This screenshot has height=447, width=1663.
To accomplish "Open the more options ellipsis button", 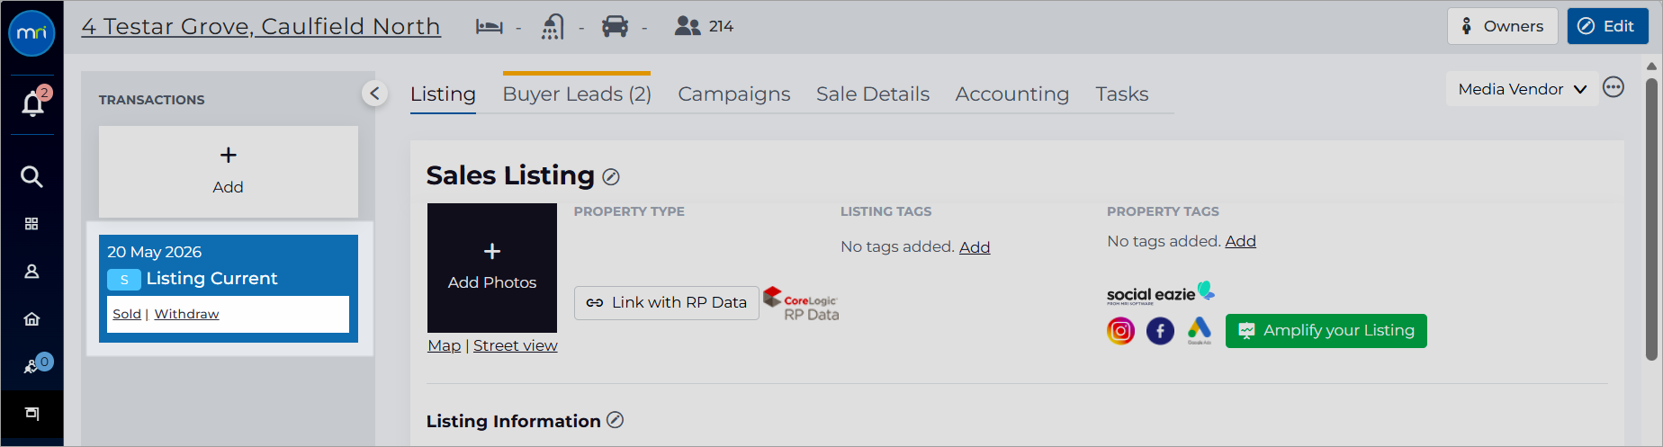I will pos(1614,87).
